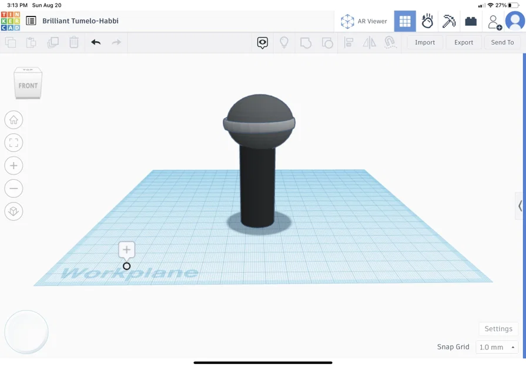Open the user profile avatar

click(515, 21)
